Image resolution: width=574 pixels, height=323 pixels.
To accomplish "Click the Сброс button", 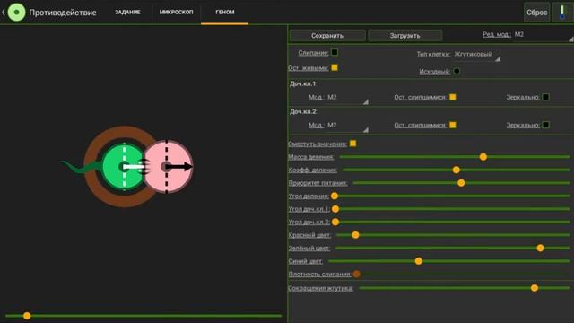I will click(536, 13).
